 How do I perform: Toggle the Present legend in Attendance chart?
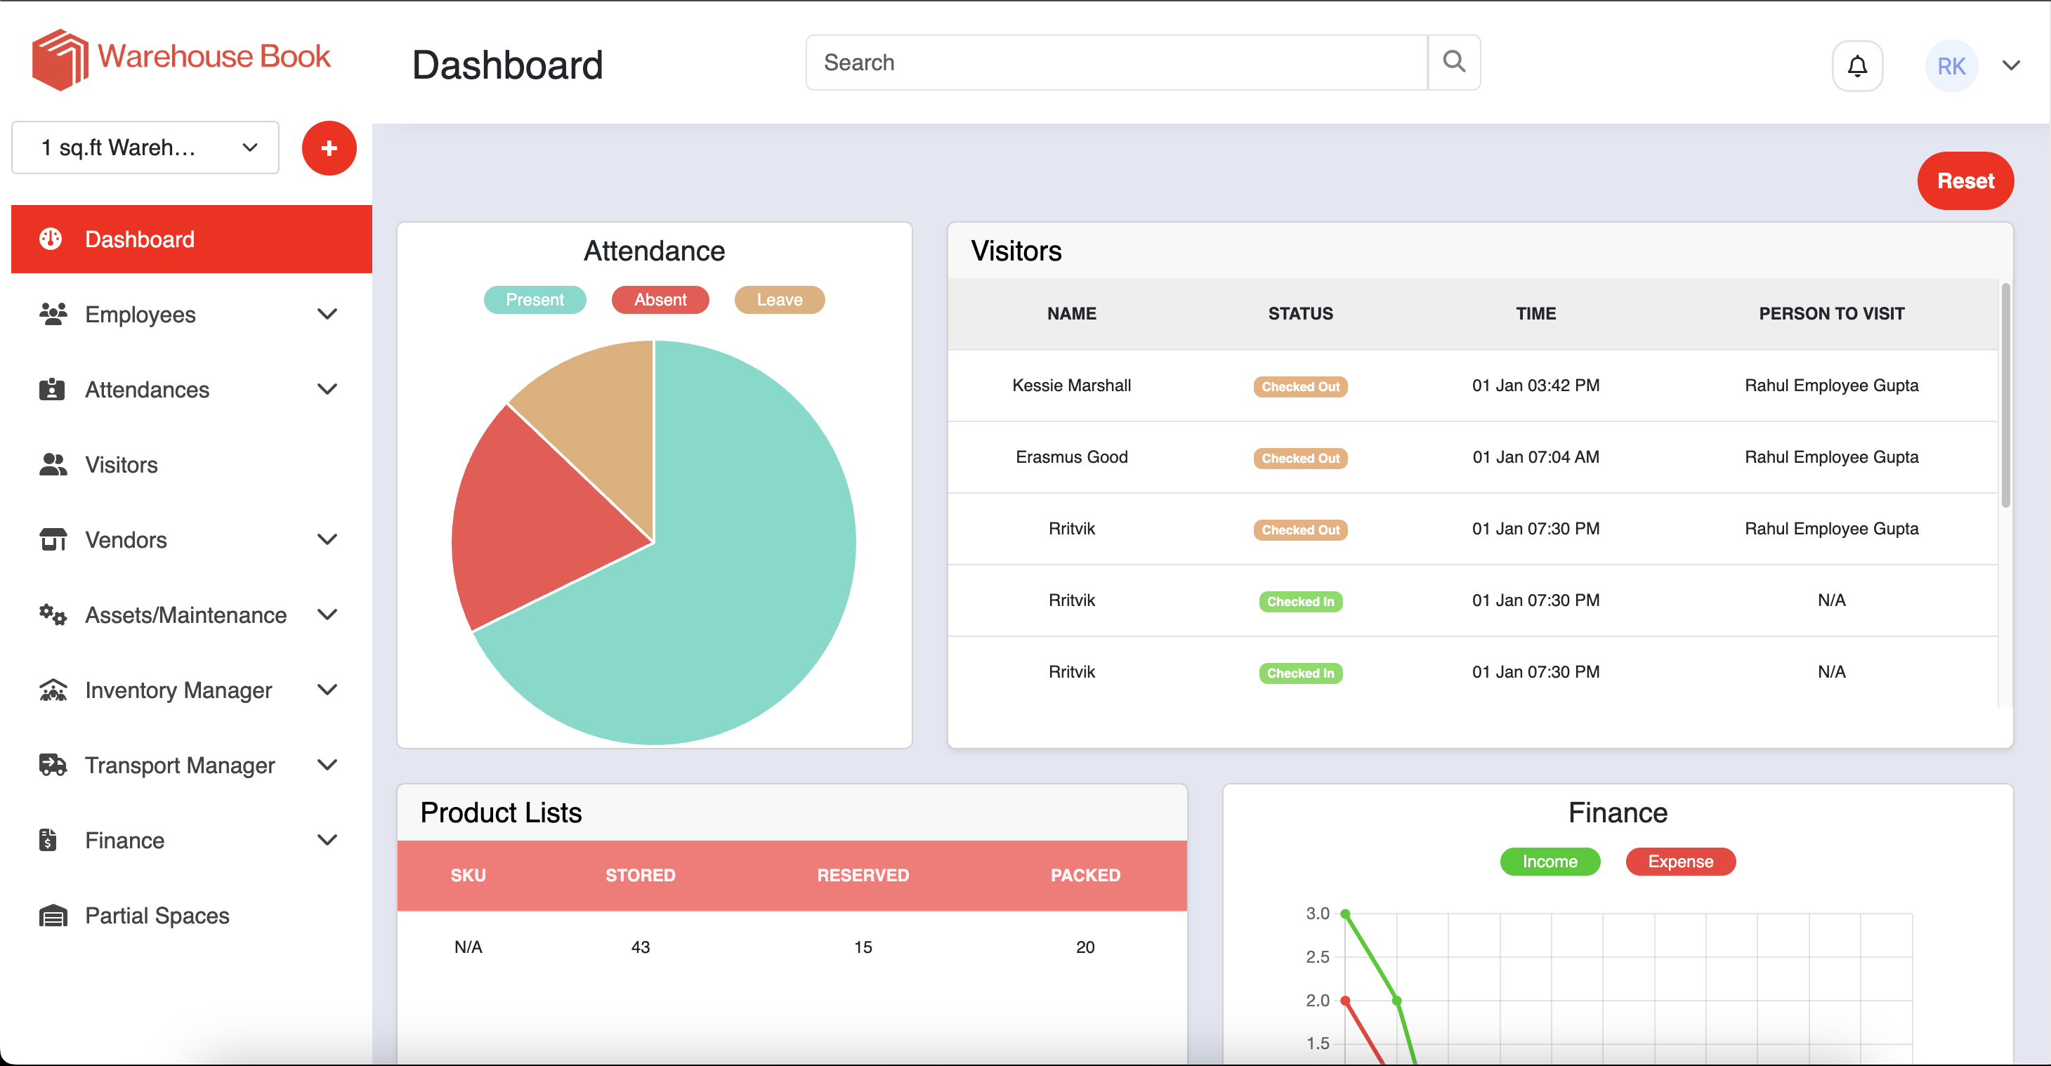(x=535, y=299)
